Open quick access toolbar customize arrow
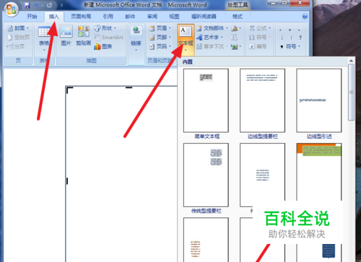The height and width of the screenshot is (262, 361). point(62,5)
